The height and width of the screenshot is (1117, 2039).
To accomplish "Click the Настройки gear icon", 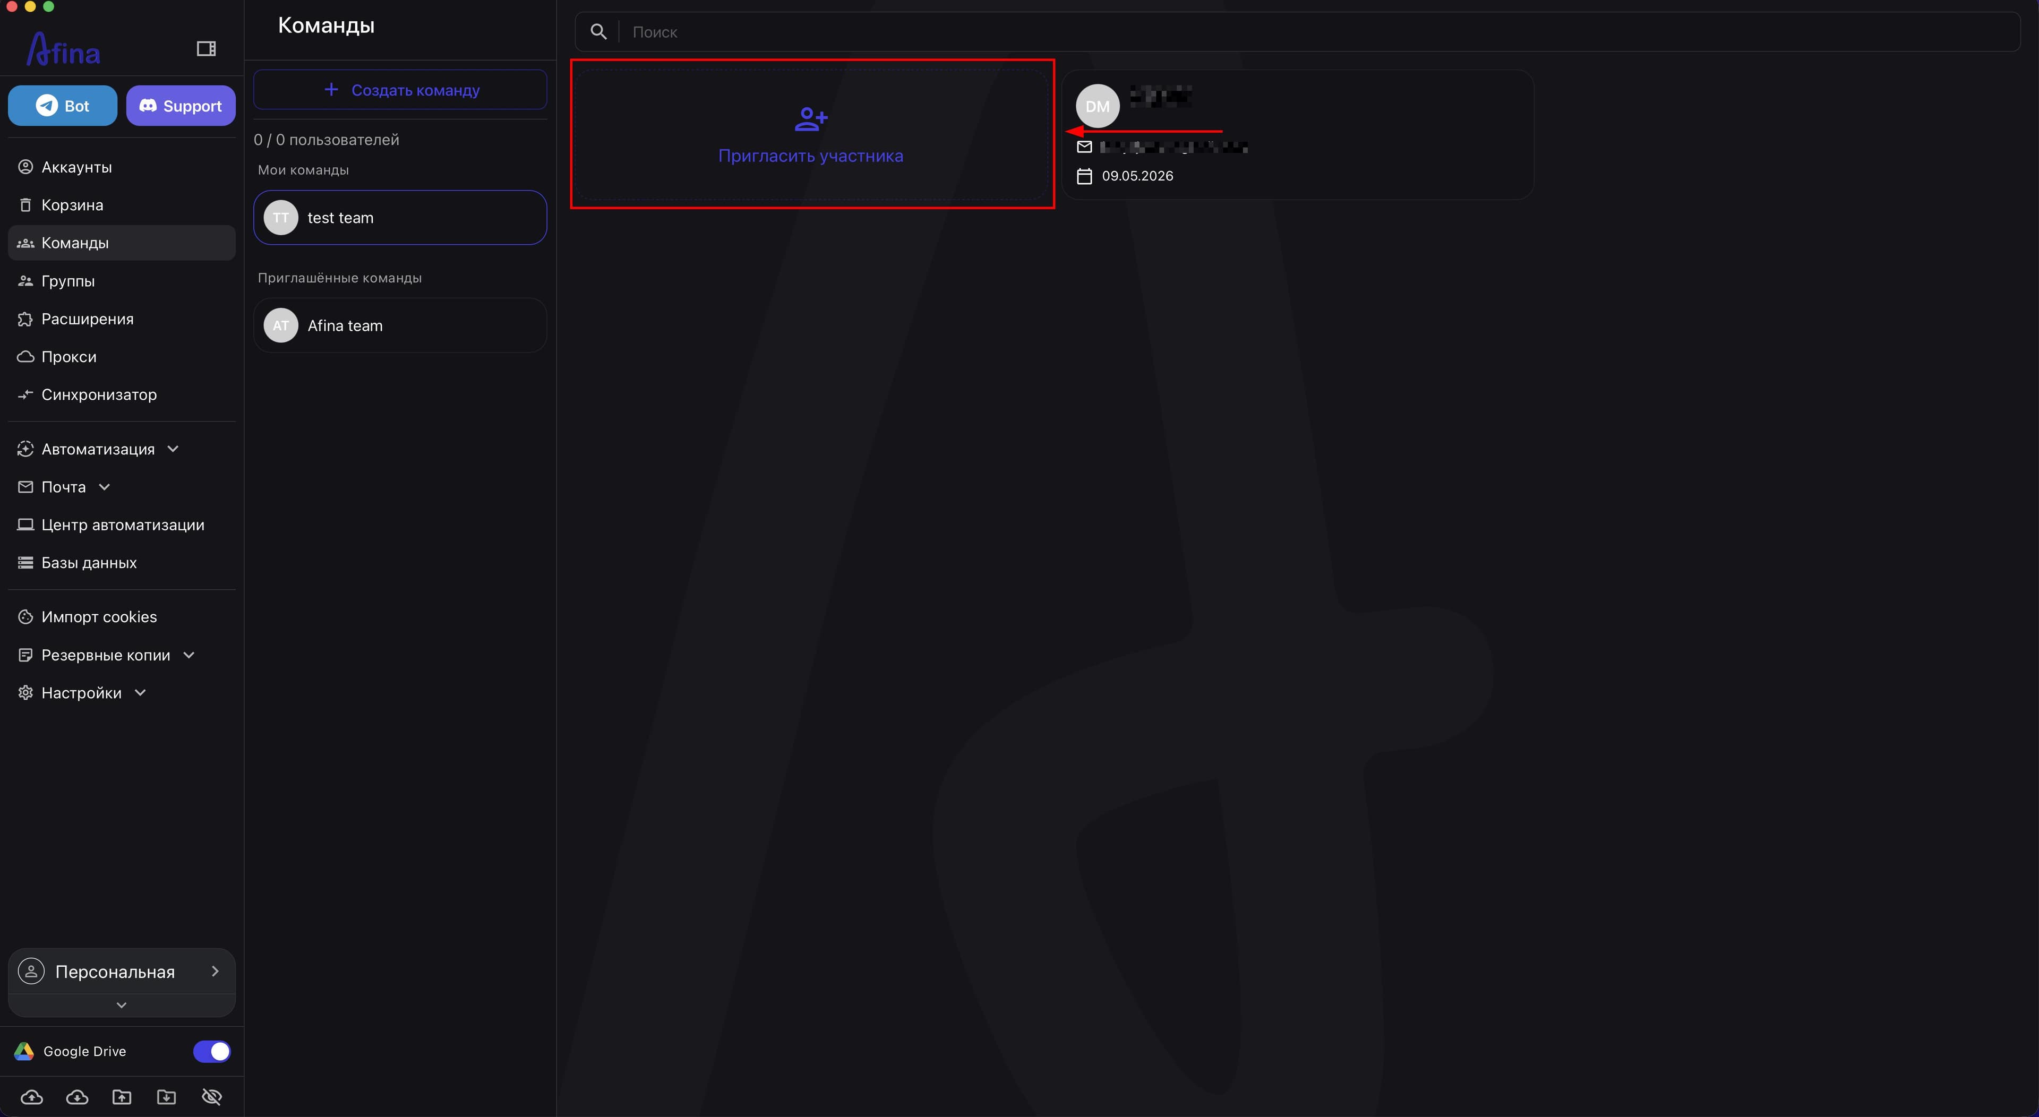I will pos(25,693).
